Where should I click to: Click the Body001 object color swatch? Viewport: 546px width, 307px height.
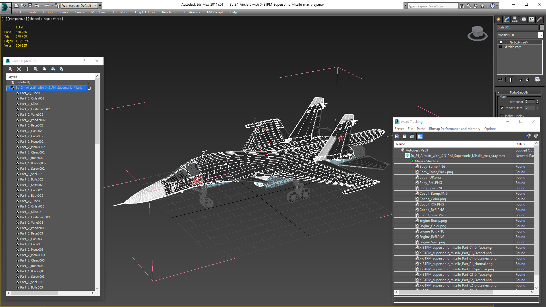pos(542,27)
